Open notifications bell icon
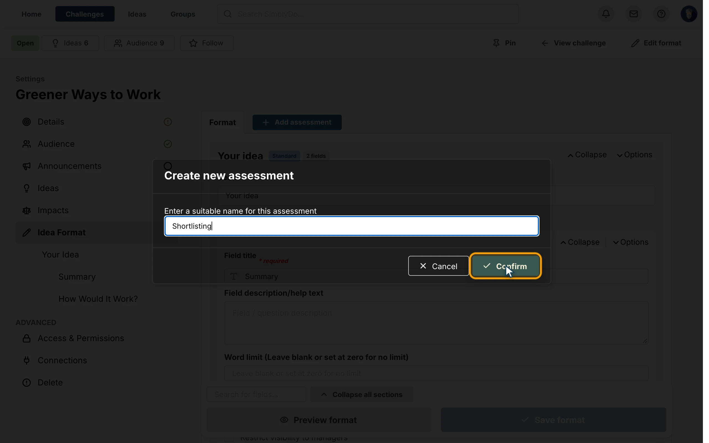 tap(606, 14)
